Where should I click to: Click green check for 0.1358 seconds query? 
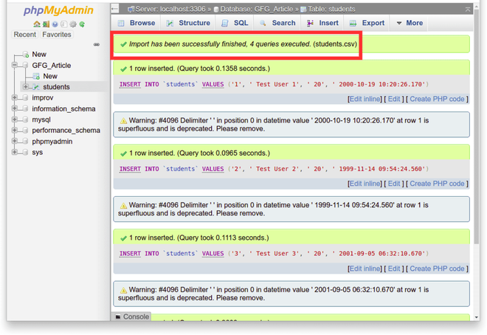pos(123,69)
